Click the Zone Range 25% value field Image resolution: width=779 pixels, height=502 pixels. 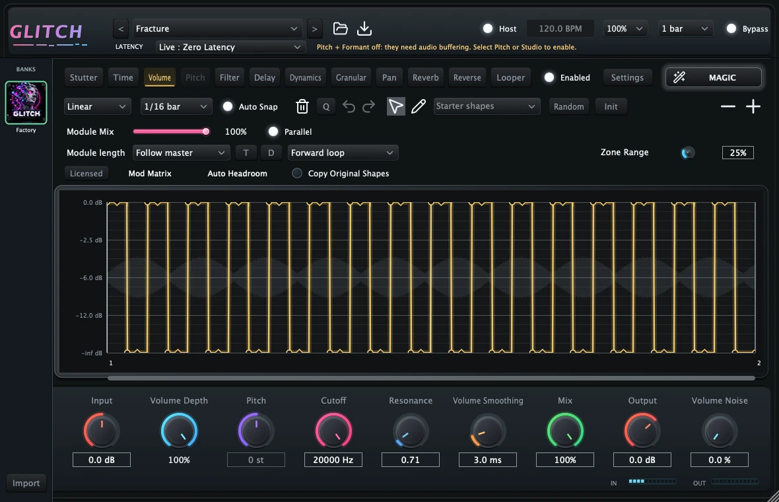click(x=738, y=153)
